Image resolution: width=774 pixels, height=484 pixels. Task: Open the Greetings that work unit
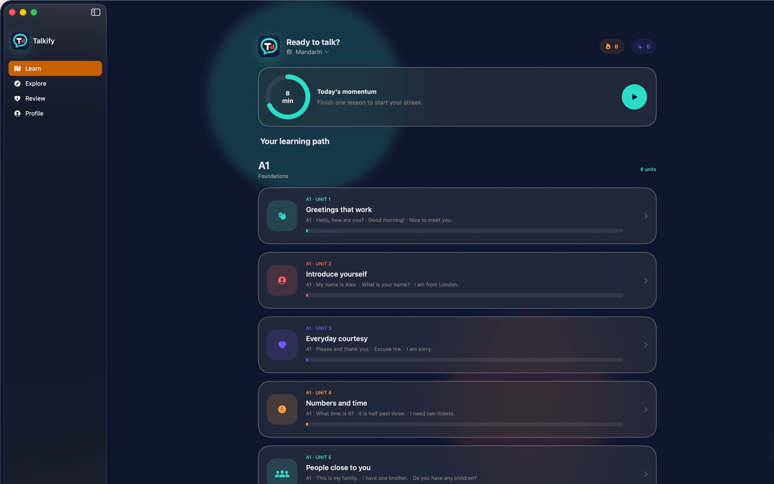(x=457, y=216)
